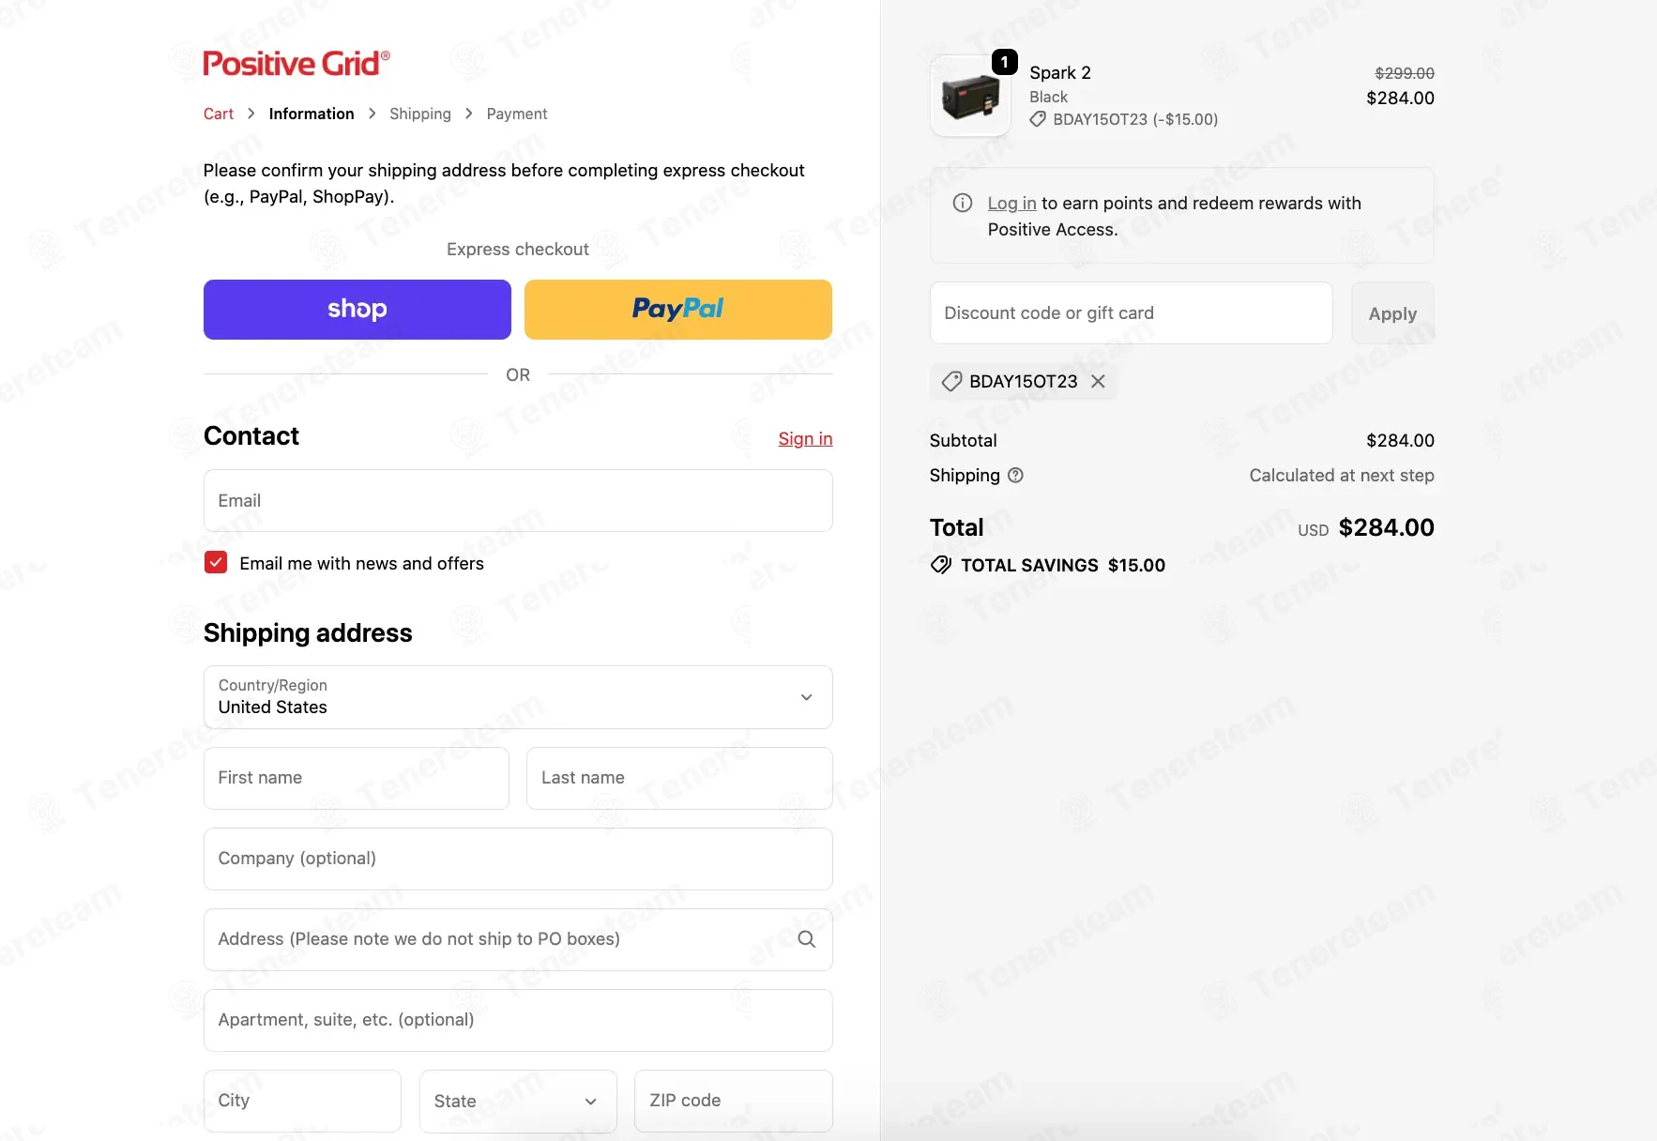Pay with Shop Pay express button
The height and width of the screenshot is (1141, 1657).
pos(357,310)
